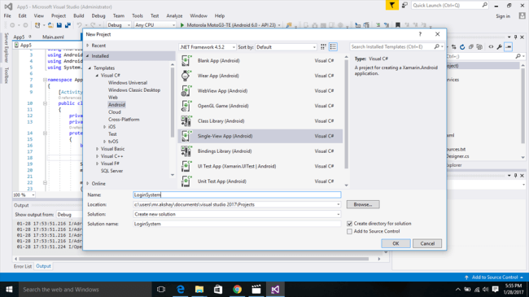Open the Sort by Default dropdown
The image size is (529, 297).
286,47
